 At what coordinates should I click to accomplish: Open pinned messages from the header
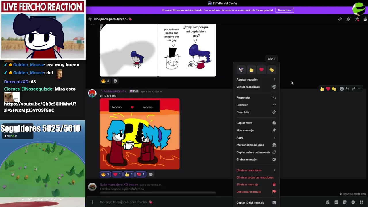(x=357, y=19)
